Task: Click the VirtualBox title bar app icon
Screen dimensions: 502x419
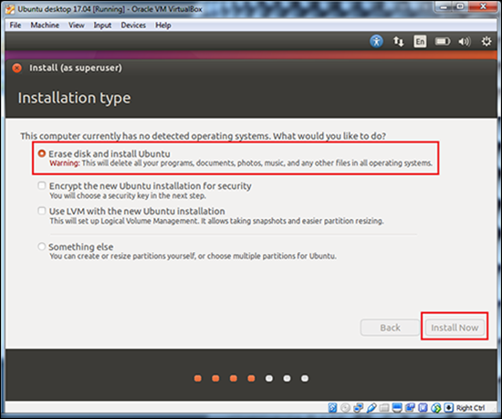Action: coord(10,9)
